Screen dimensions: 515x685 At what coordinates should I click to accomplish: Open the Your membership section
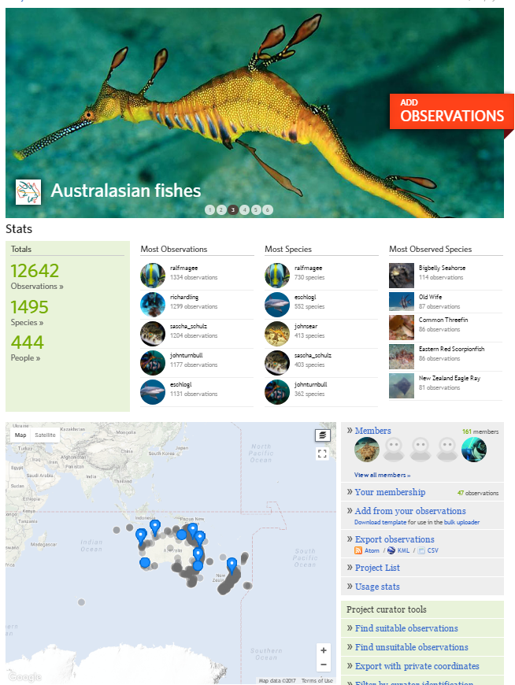(x=390, y=492)
